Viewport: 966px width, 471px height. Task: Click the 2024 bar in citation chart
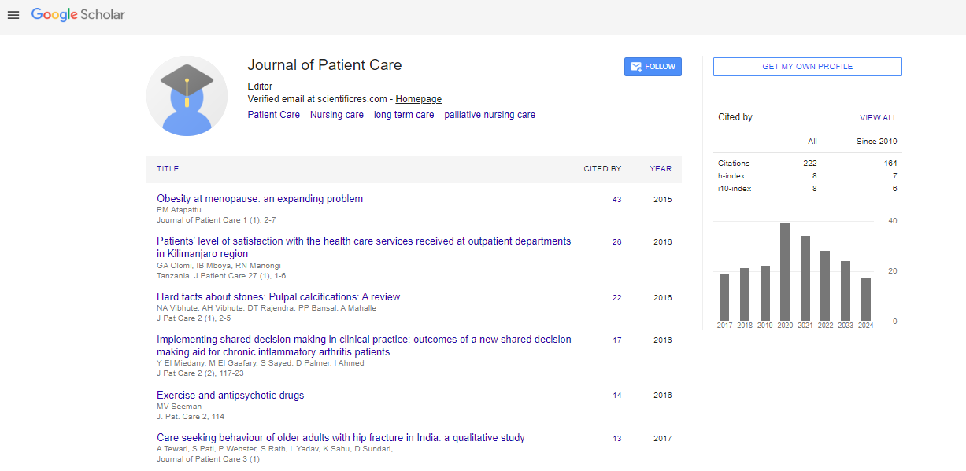click(866, 300)
